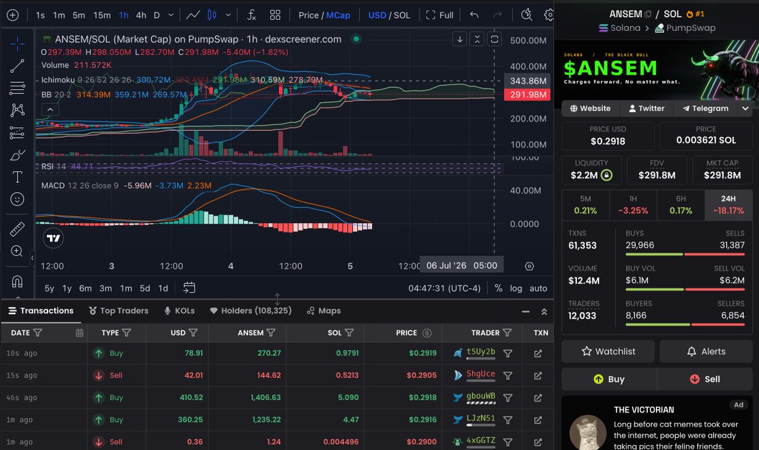Viewport: 759px width, 450px height.
Task: Toggle chart to Price mode
Action: pos(309,15)
